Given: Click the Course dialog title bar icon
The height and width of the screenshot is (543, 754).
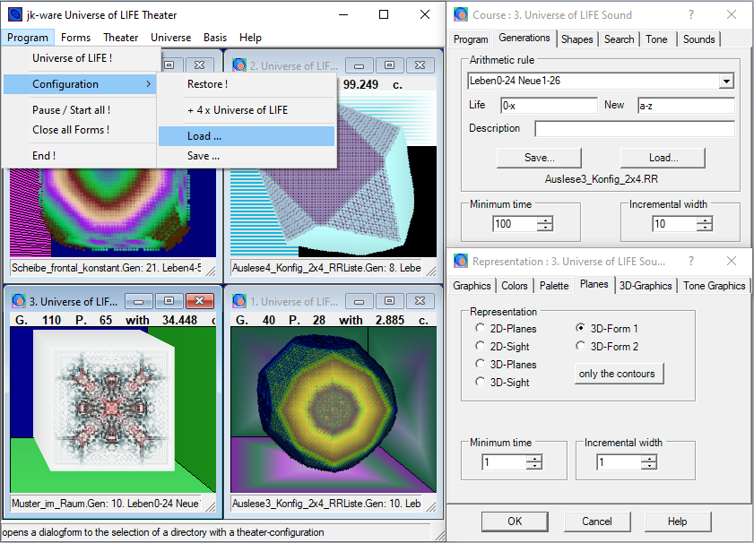Looking at the screenshot, I should (x=461, y=15).
